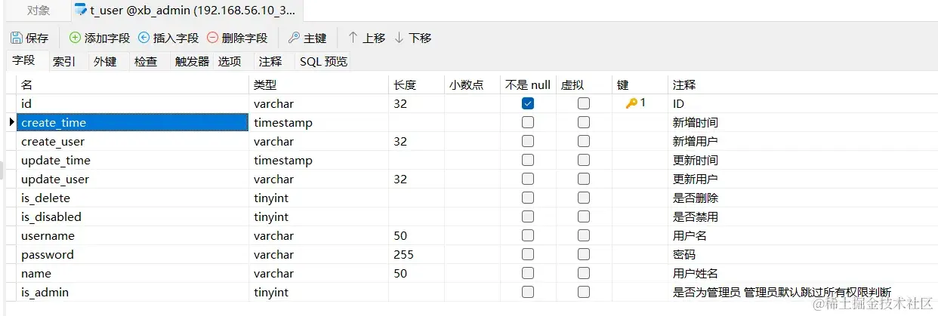Open the SQL Preview tab
938x316 pixels.
tap(323, 62)
